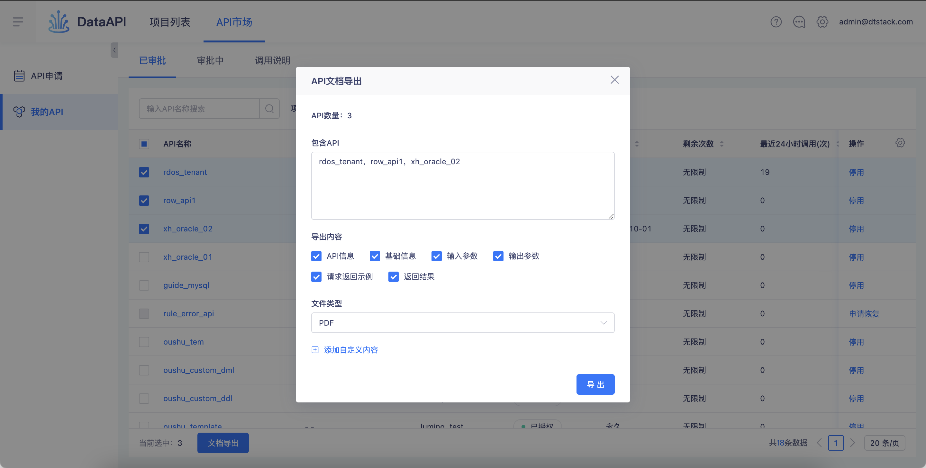Click the DataAPI logo
926x468 pixels.
[x=87, y=22]
